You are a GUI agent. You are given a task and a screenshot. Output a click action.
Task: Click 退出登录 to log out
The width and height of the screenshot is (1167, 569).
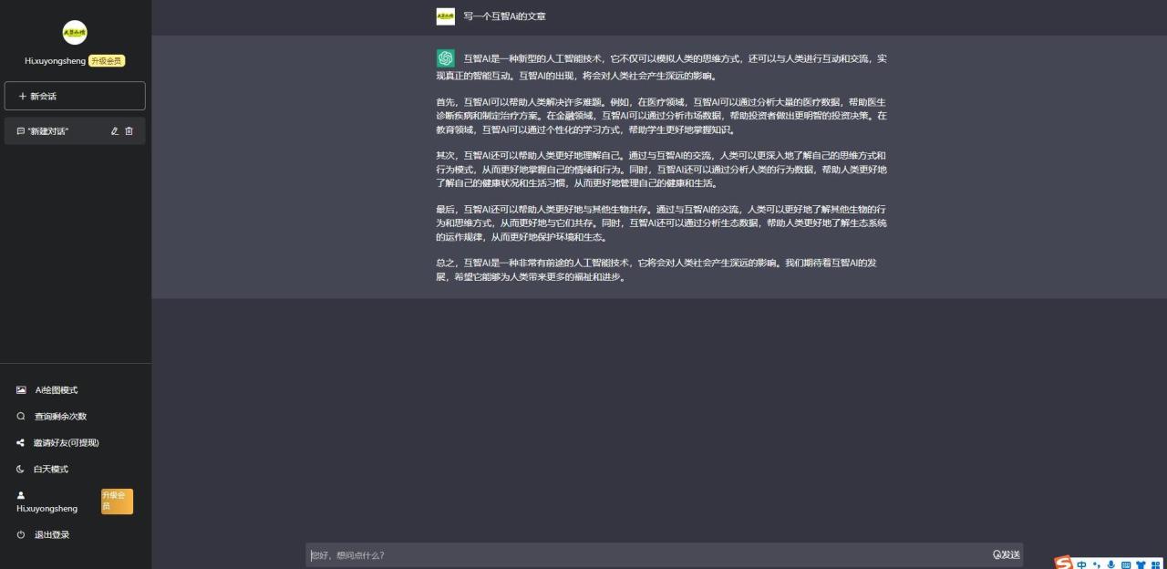(x=52, y=535)
